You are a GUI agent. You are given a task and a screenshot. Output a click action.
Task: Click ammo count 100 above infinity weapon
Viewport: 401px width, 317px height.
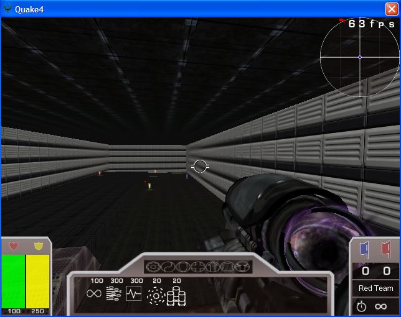click(97, 281)
